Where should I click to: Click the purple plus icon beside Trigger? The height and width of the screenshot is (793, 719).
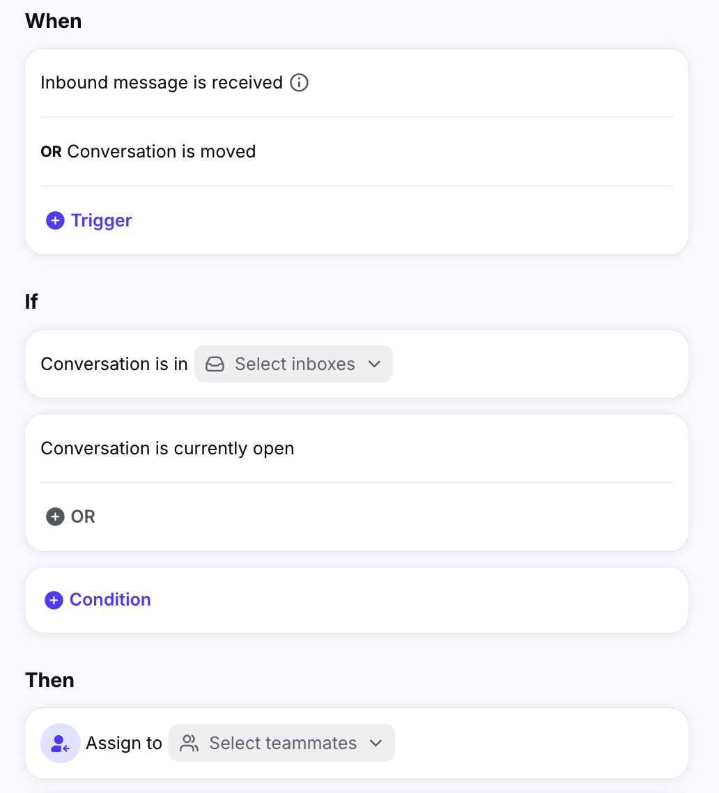[x=55, y=221]
